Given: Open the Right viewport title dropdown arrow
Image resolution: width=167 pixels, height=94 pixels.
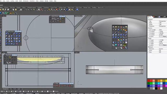Looking at the screenshot, I should (79, 52).
